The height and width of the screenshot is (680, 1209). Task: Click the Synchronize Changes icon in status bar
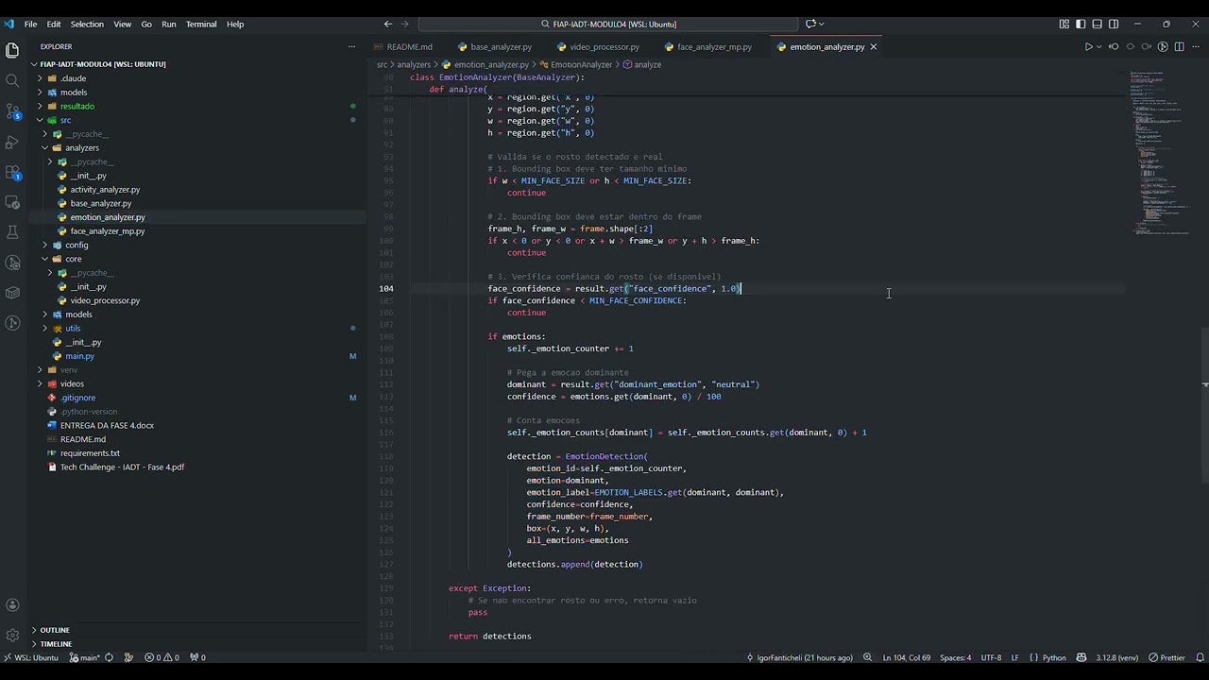click(109, 657)
